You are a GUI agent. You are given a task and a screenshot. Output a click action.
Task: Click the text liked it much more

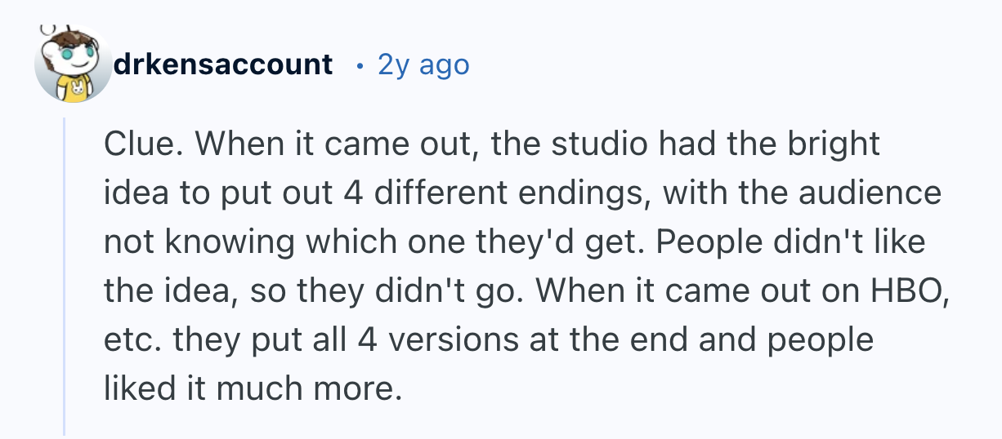tap(253, 389)
